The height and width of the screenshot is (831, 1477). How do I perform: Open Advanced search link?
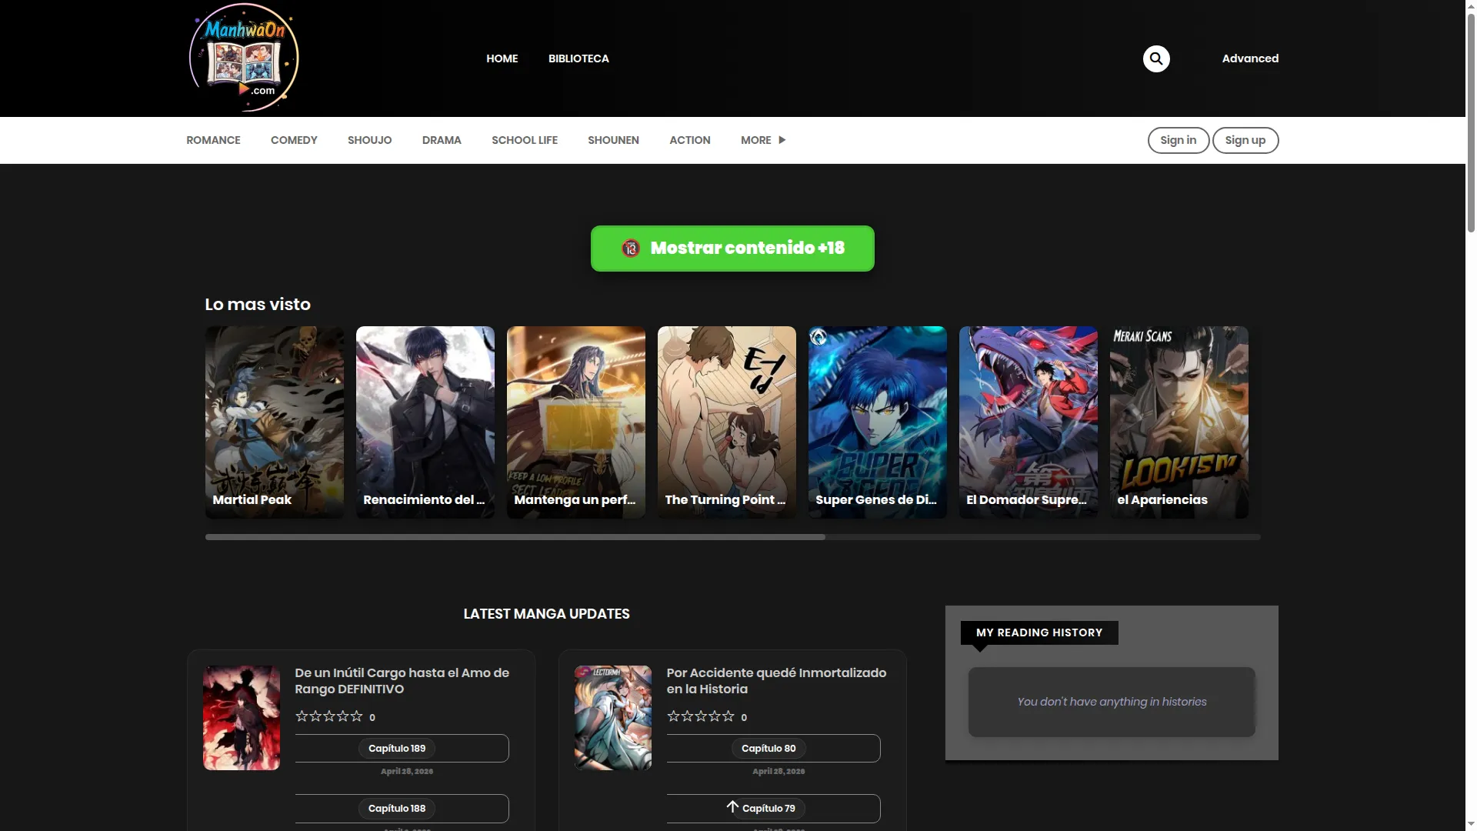coord(1250,58)
